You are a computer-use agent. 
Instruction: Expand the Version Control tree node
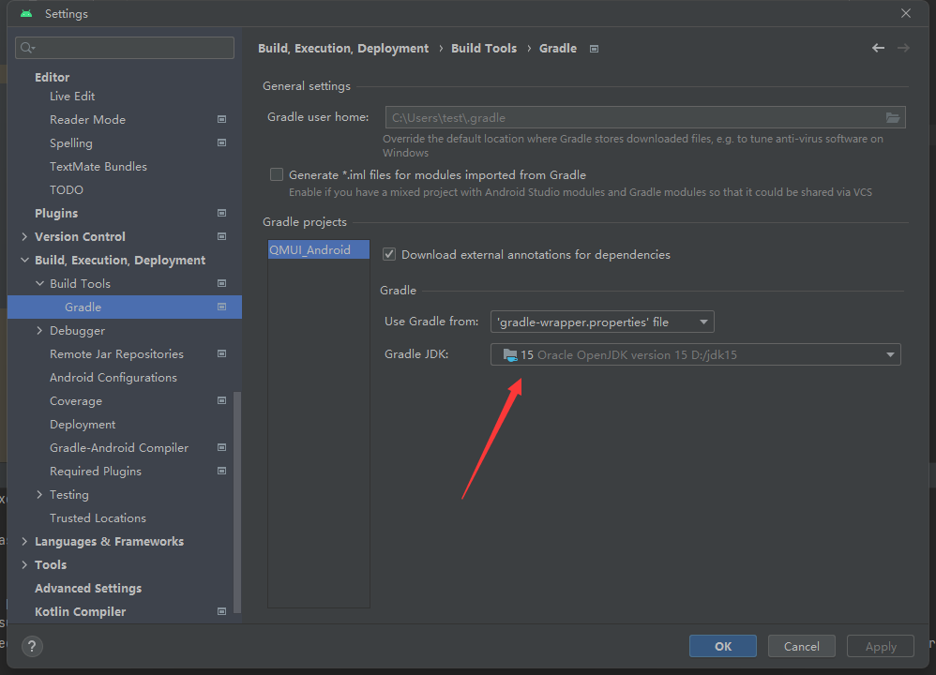(x=24, y=236)
